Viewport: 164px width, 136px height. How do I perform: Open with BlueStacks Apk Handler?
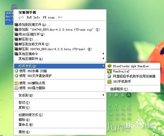[x=133, y=66]
